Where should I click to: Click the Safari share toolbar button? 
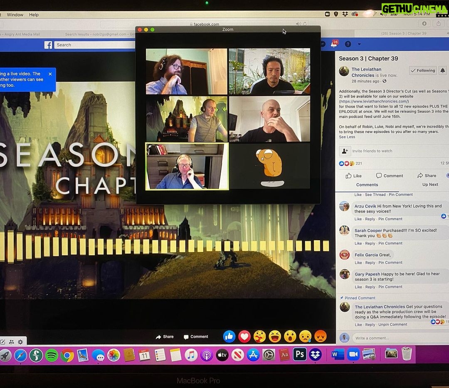(439, 24)
